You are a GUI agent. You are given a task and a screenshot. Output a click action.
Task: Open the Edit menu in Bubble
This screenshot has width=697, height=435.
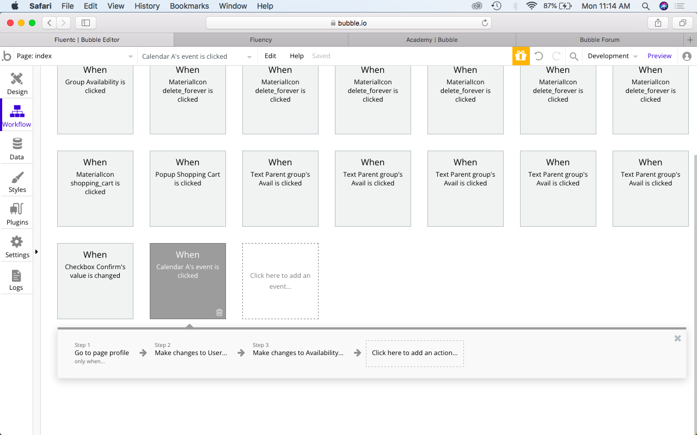point(270,56)
